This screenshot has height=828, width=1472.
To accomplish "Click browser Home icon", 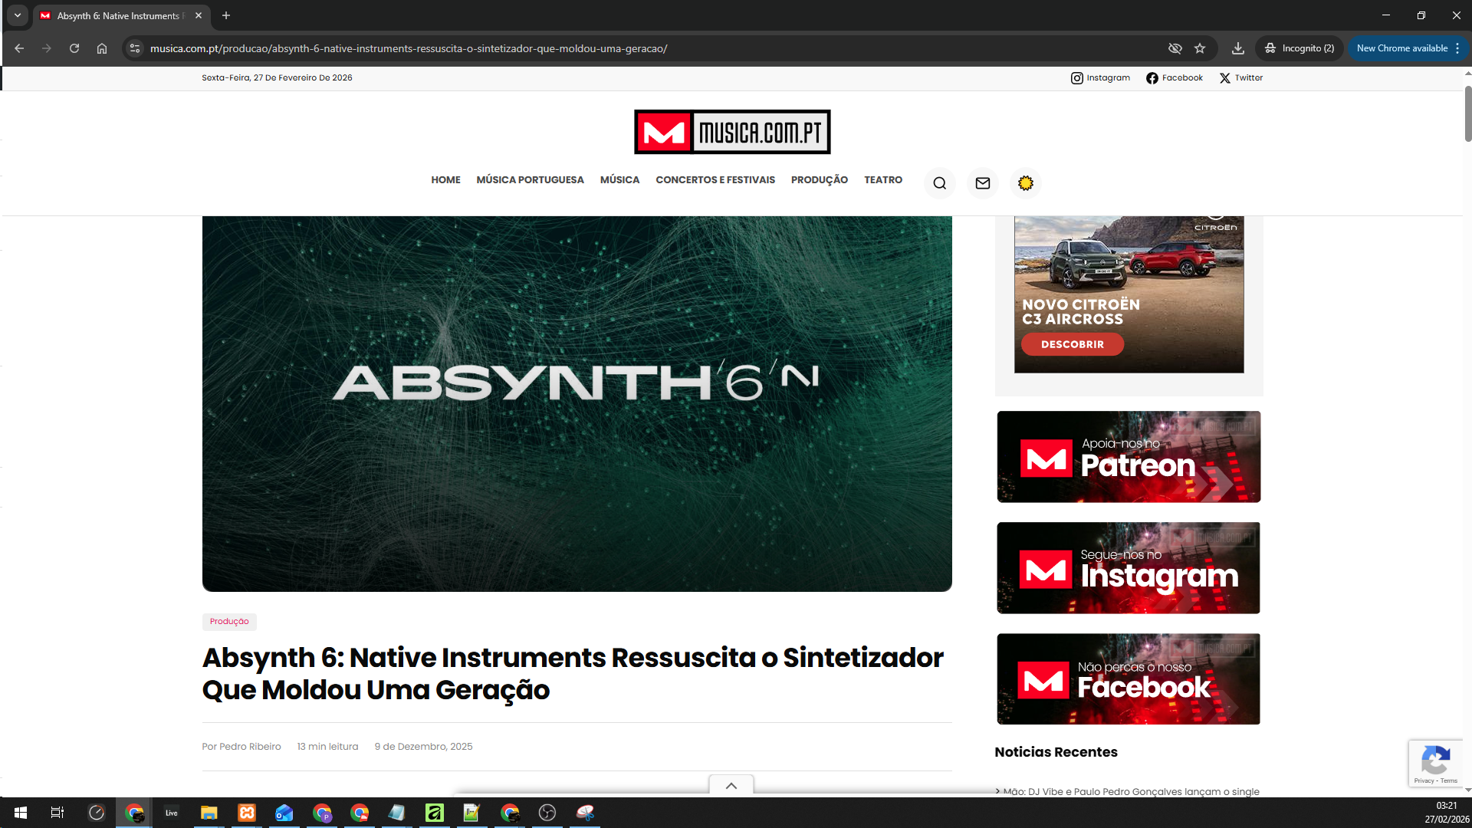I will (x=102, y=48).
